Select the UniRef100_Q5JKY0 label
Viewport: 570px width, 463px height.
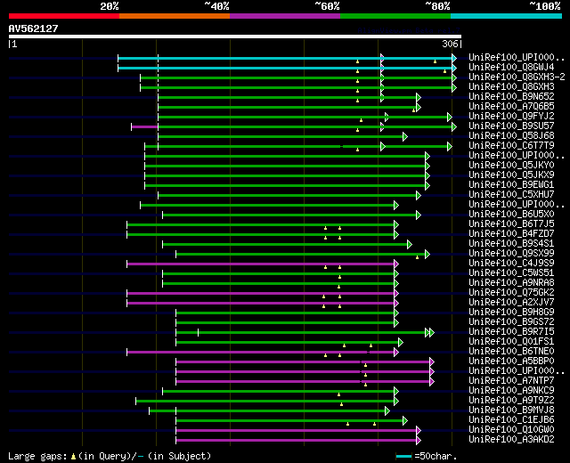coord(511,165)
